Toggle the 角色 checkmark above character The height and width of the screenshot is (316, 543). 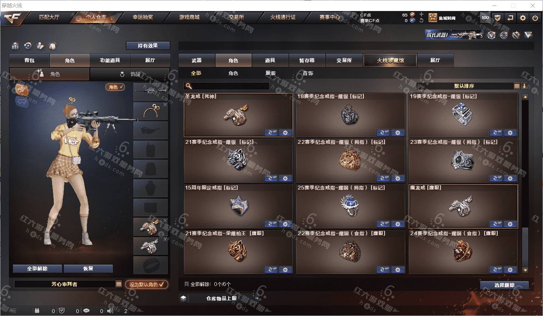click(x=115, y=87)
